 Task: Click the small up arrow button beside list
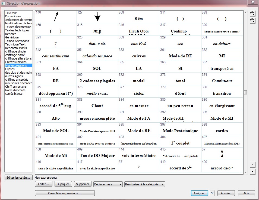pyautogui.click(x=252, y=165)
